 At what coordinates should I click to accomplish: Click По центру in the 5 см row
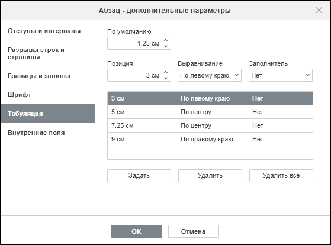(x=195, y=112)
